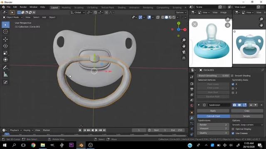Image resolution: width=266 pixels, height=149 pixels.
Task: Check the Y symmetry axis checkbox
Action: pos(233,88)
